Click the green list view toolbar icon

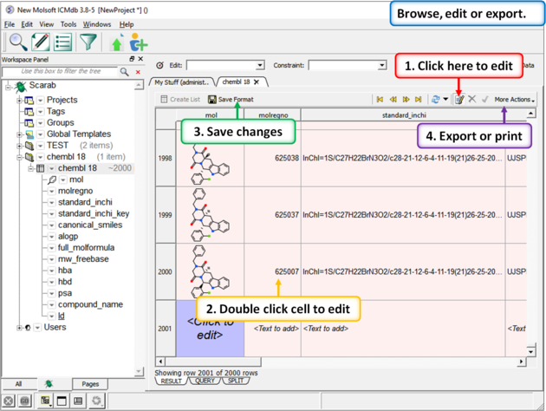tap(63, 42)
